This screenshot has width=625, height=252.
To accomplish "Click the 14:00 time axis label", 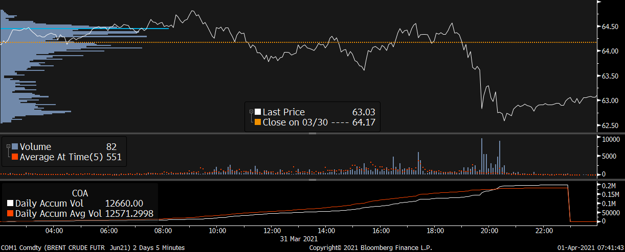I will click(326, 231).
